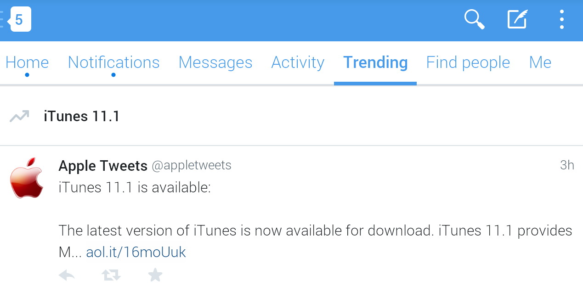This screenshot has width=583, height=292.
Task: Open the three-dot overflow menu
Action: 561,20
